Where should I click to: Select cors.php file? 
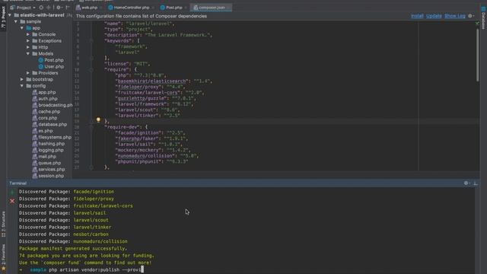(45, 118)
